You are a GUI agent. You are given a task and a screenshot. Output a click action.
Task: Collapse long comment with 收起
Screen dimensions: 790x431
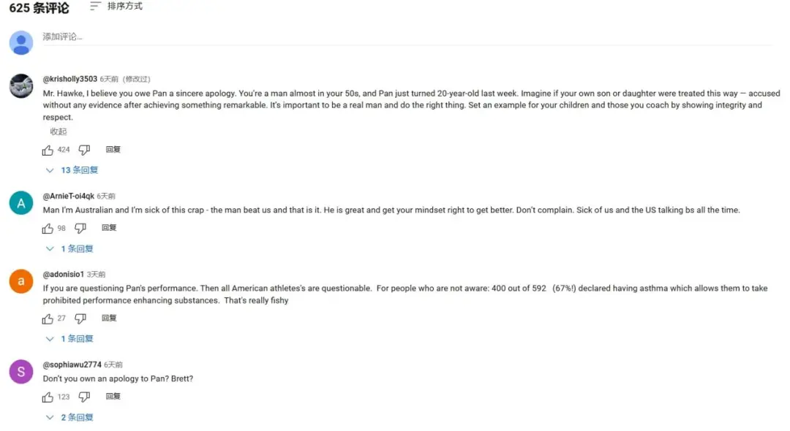click(59, 131)
